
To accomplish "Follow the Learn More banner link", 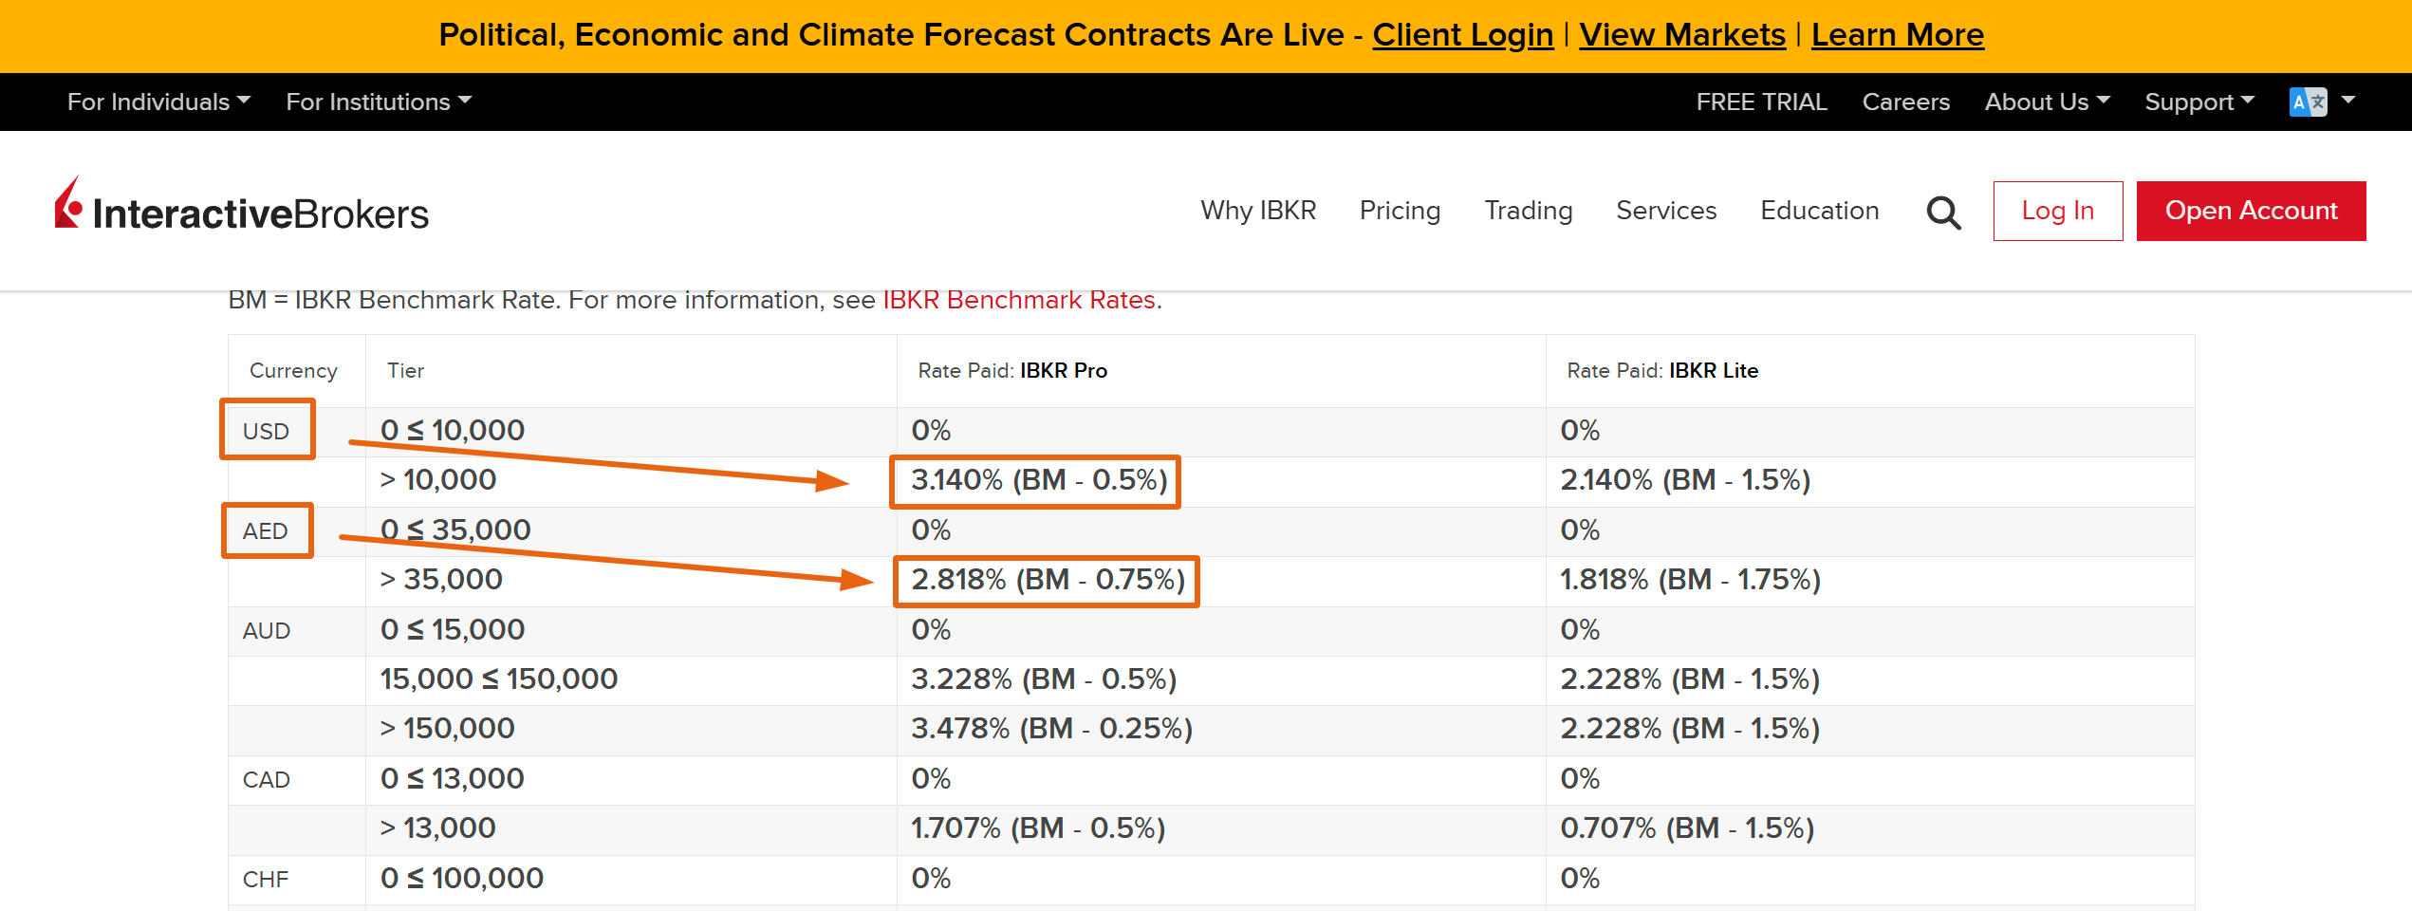I will pyautogui.click(x=1897, y=35).
